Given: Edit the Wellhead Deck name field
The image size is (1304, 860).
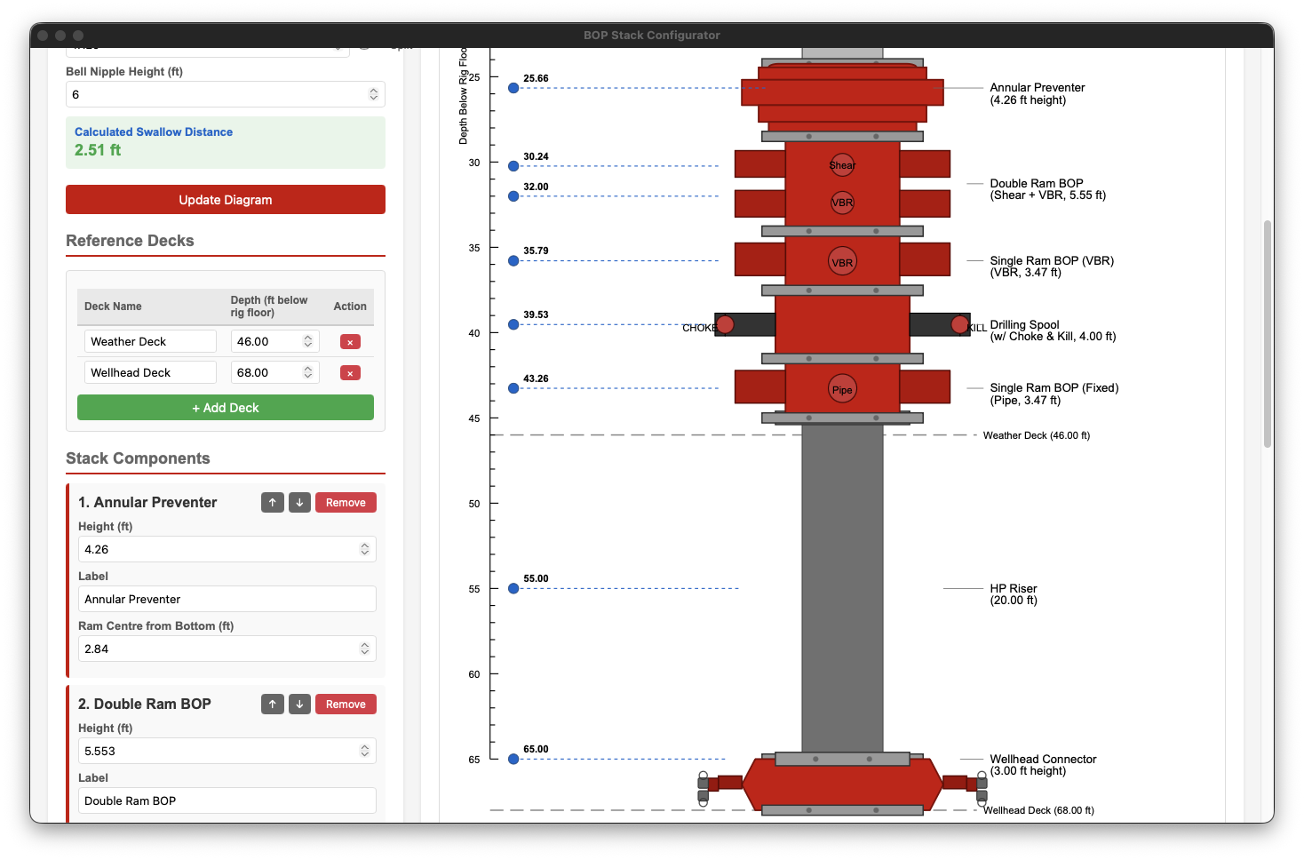Looking at the screenshot, I should tap(149, 372).
